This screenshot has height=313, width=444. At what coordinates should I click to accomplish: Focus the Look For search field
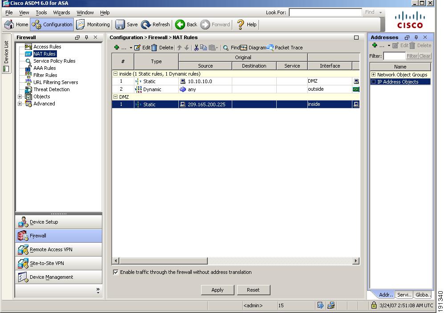(325, 12)
